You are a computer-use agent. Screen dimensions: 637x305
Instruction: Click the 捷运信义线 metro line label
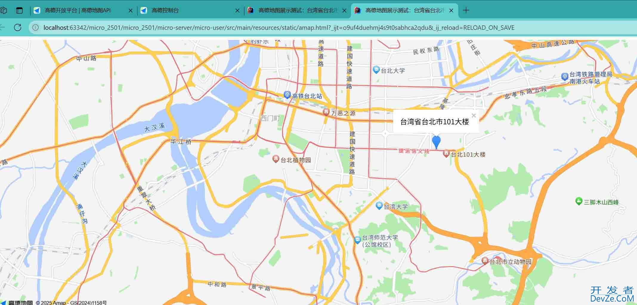tap(414, 151)
